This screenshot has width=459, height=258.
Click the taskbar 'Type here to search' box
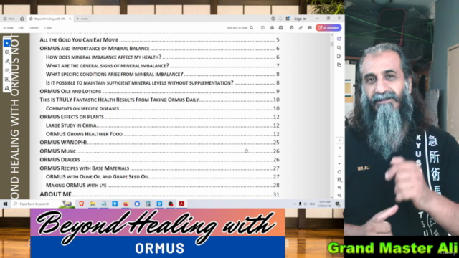click(x=42, y=204)
